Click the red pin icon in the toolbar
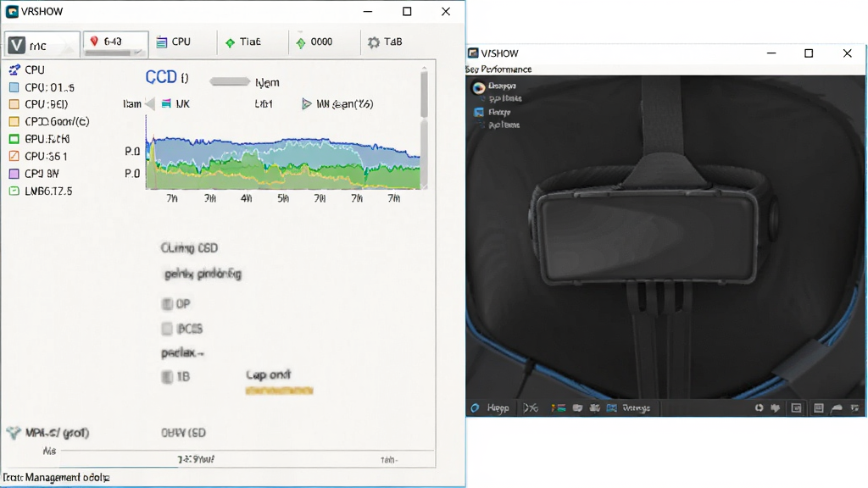The height and width of the screenshot is (488, 868). click(x=94, y=41)
